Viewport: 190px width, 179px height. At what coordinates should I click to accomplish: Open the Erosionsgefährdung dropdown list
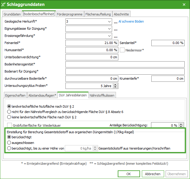(x=110, y=36)
